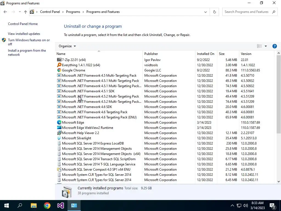
Task: Click the Microsoft Edge icon in the program list
Action: click(59, 122)
